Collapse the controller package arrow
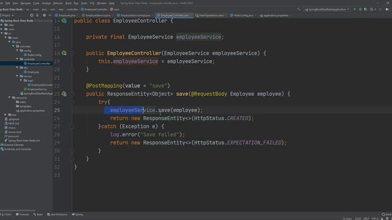The height and width of the screenshot is (220, 392). tap(17, 59)
